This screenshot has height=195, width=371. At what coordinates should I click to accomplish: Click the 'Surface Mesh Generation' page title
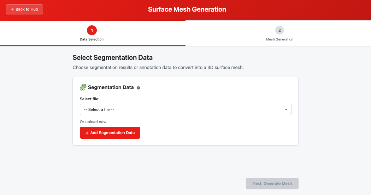point(187,9)
